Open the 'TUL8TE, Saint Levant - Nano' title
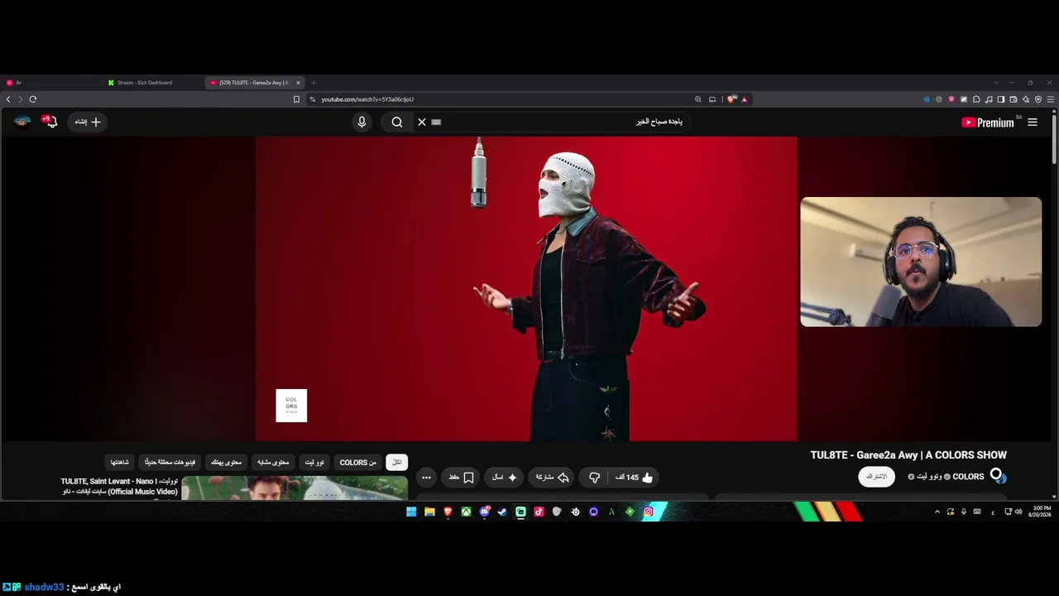 pyautogui.click(x=119, y=487)
